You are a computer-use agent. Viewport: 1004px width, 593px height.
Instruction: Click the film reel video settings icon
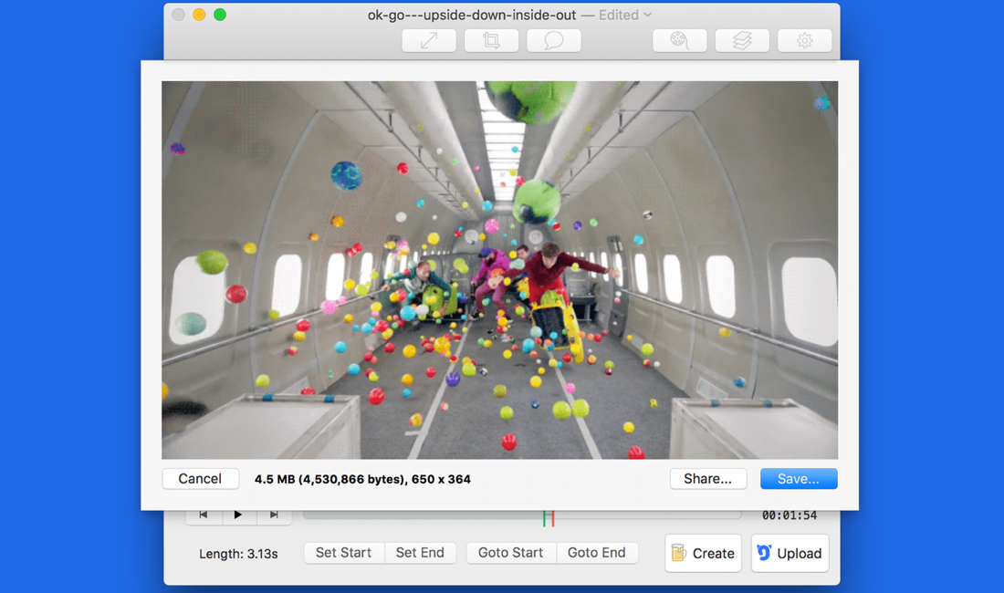(679, 40)
